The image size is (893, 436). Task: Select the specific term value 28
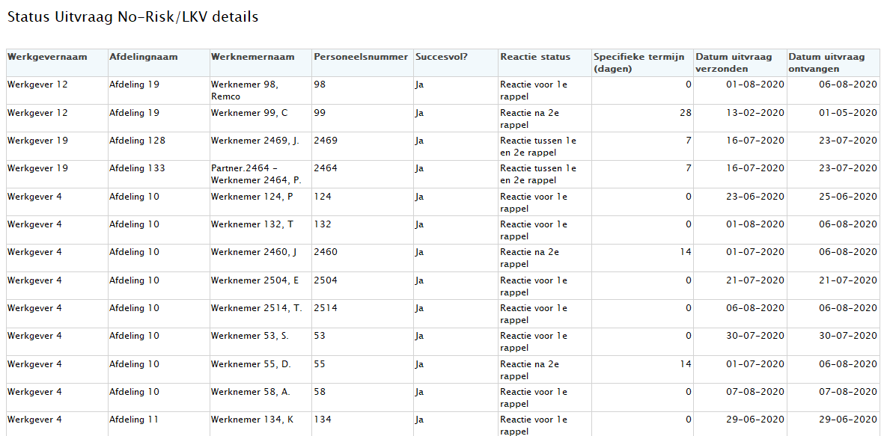(x=686, y=113)
